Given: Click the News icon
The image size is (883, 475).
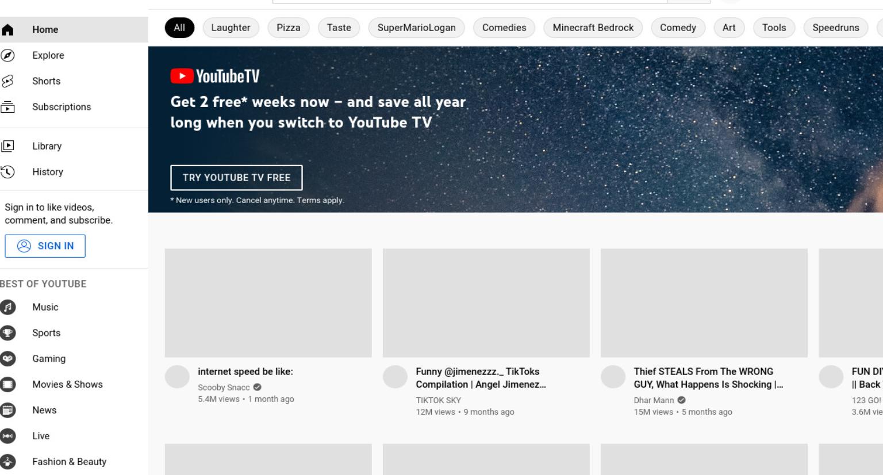Looking at the screenshot, I should pyautogui.click(x=7, y=410).
